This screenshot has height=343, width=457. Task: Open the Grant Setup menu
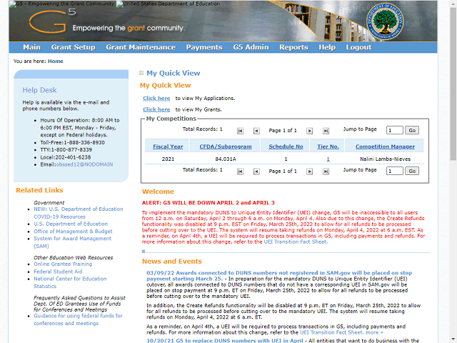click(73, 47)
